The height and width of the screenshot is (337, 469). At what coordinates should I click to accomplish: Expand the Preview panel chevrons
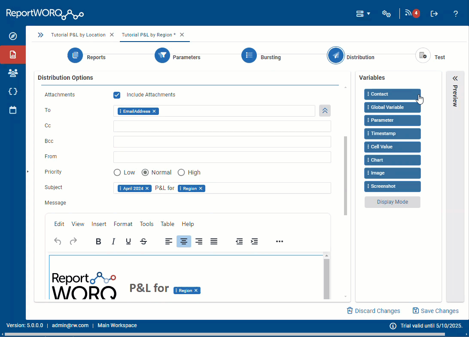pyautogui.click(x=455, y=78)
